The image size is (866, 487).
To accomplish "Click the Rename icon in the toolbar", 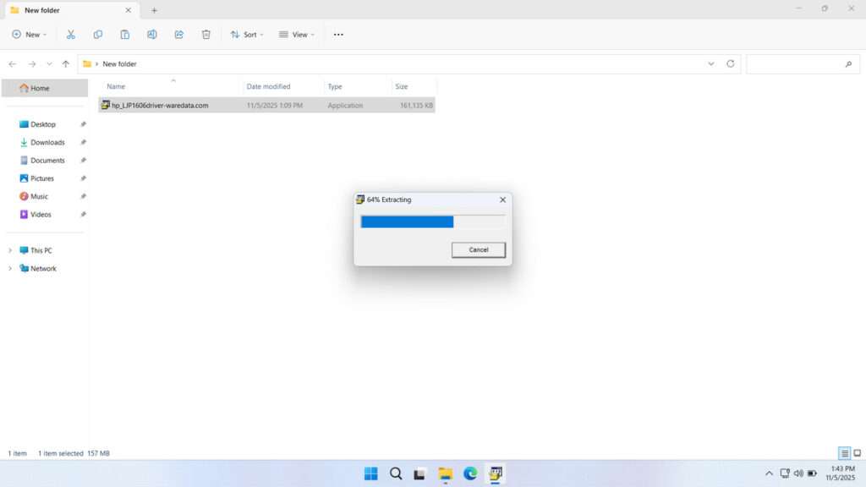I will coord(152,34).
